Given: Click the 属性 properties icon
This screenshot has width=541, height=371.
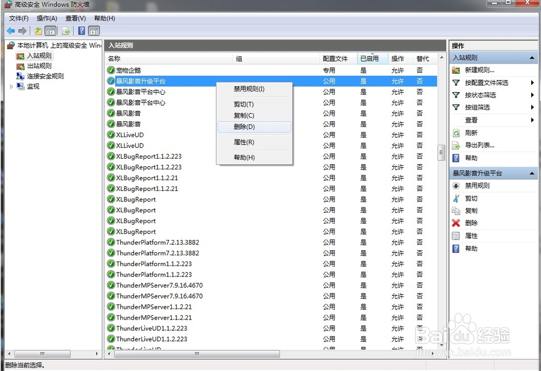Looking at the screenshot, I should [456, 236].
